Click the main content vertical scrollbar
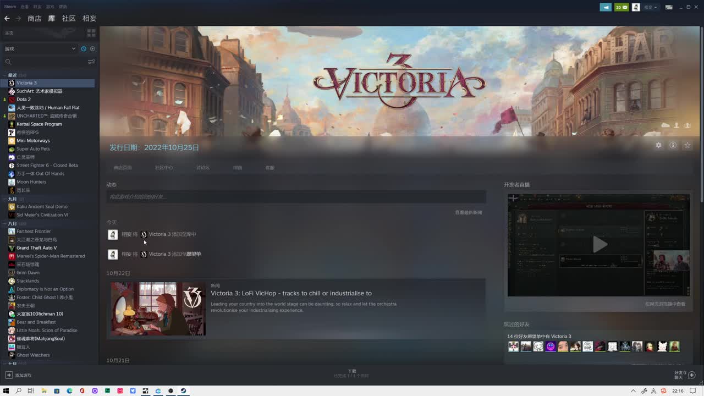The height and width of the screenshot is (396, 704). (x=701, y=116)
